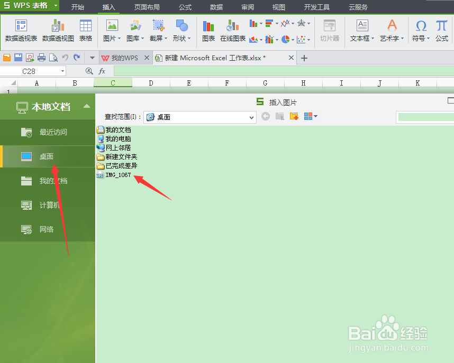Open the 文本框 dropdown arrow

(x=373, y=39)
